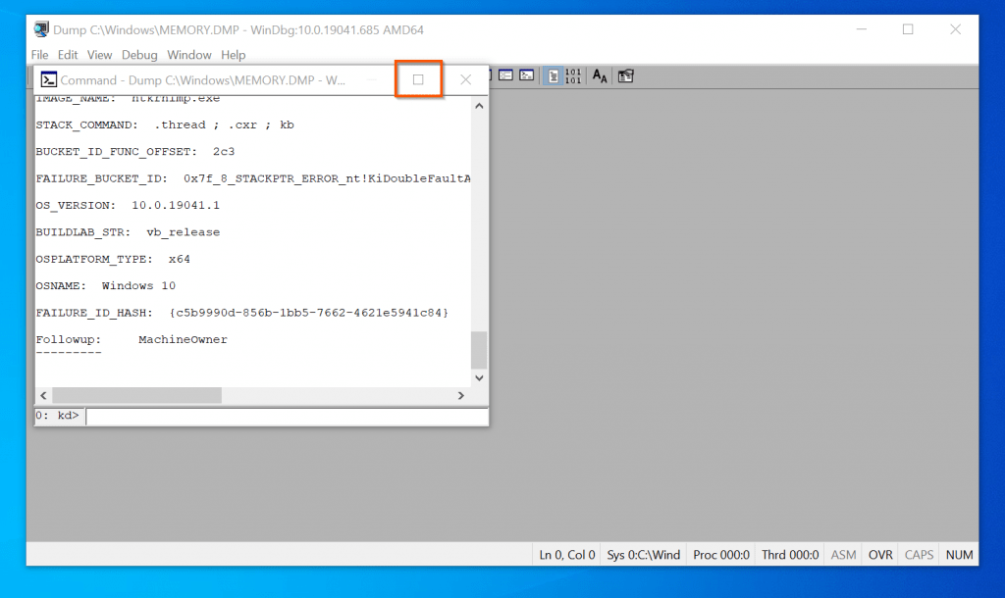Maximize the main WinDbg window
This screenshot has height=598, width=1005.
tap(908, 29)
